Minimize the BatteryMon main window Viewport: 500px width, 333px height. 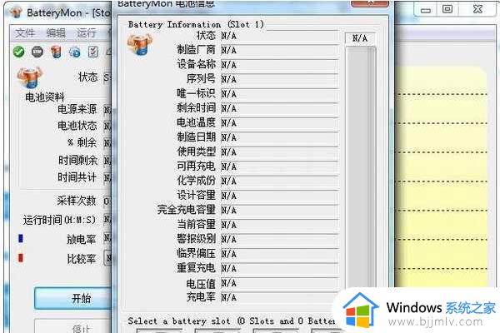tap(426, 10)
